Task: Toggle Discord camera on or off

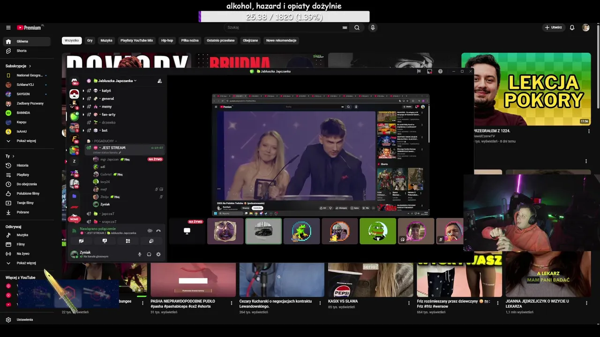Action: tap(81, 241)
